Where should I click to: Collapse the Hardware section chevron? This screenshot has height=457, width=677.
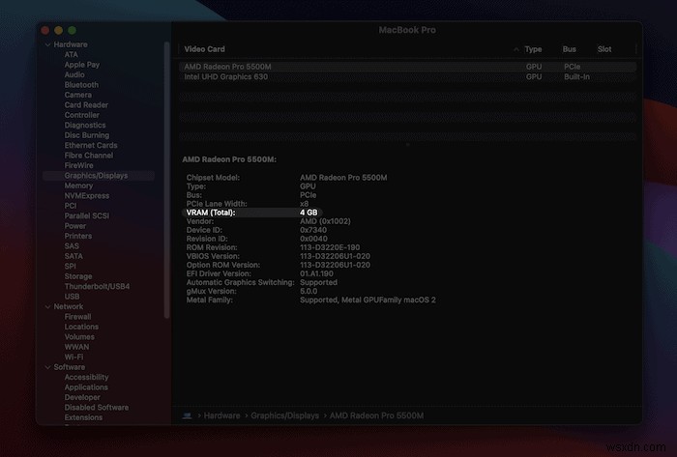tap(48, 44)
